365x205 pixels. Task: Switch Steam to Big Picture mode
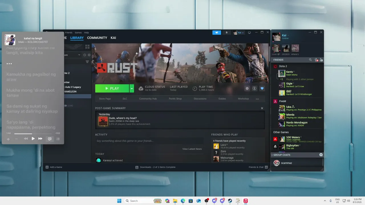coord(249,32)
